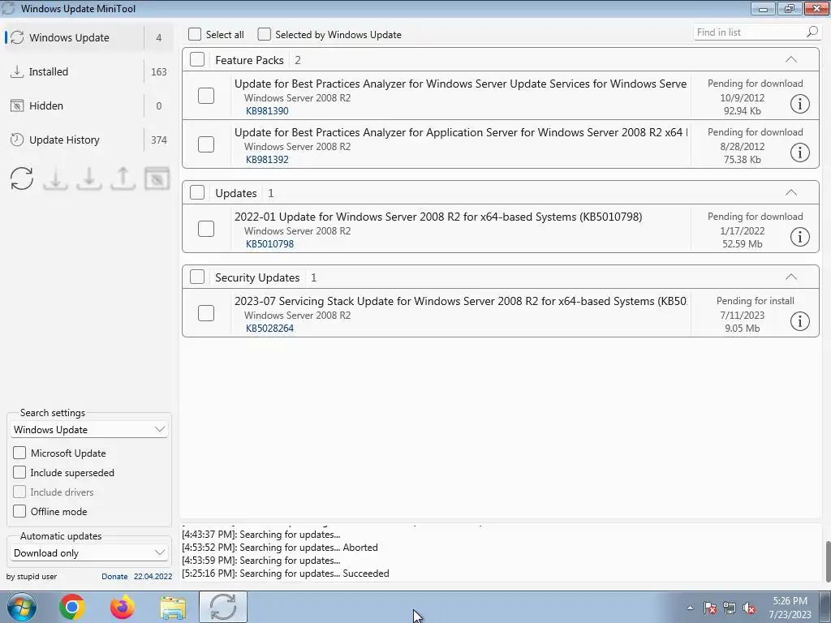Click the taskbar clock
The image size is (831, 623).
[790, 608]
